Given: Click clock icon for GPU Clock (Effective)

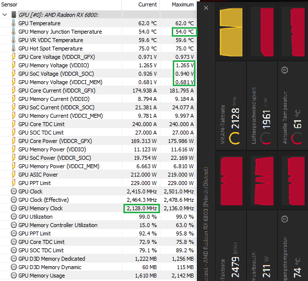Looking at the screenshot, I should tap(14, 200).
